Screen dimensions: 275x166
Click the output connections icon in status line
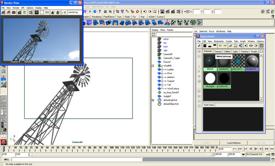coord(150,11)
